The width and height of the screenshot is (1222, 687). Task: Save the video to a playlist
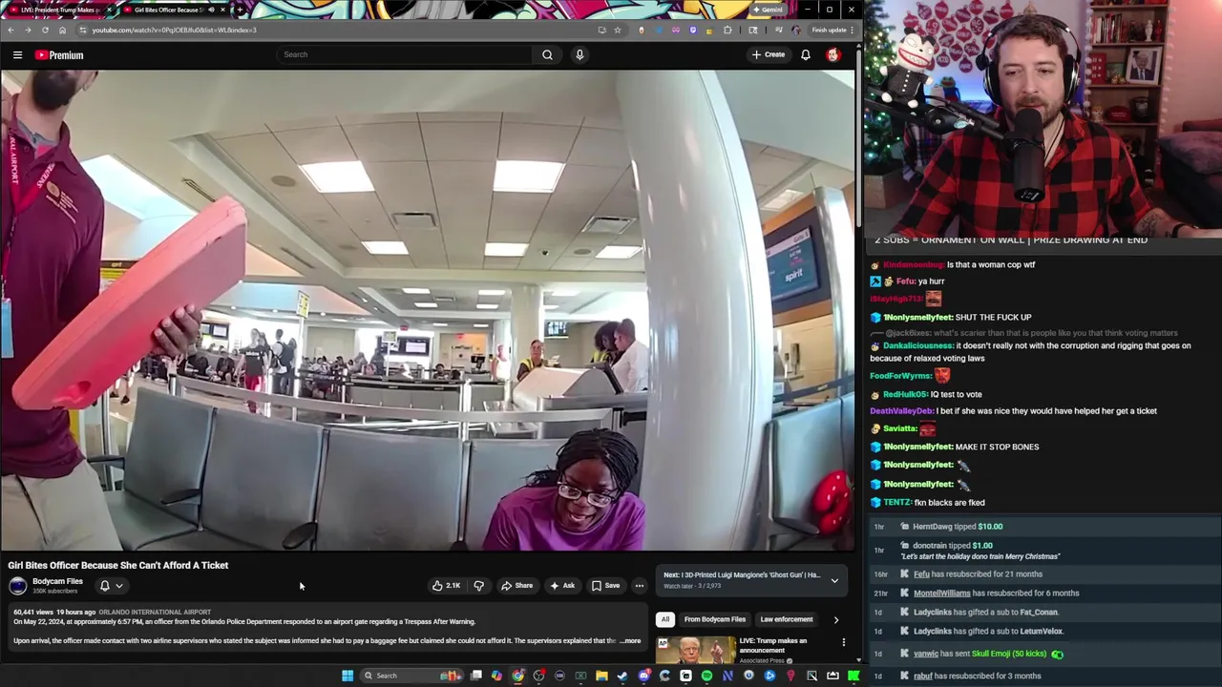coord(606,586)
